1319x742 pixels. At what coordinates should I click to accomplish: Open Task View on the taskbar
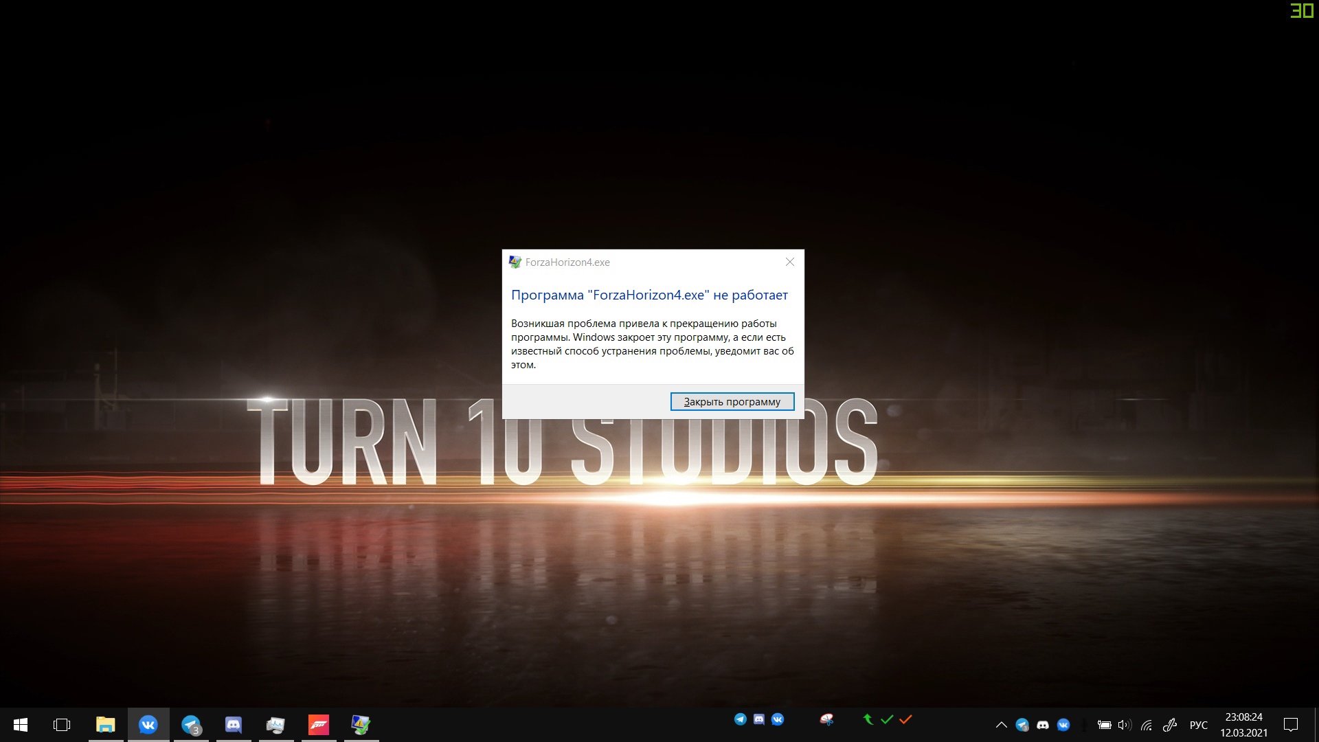click(62, 725)
